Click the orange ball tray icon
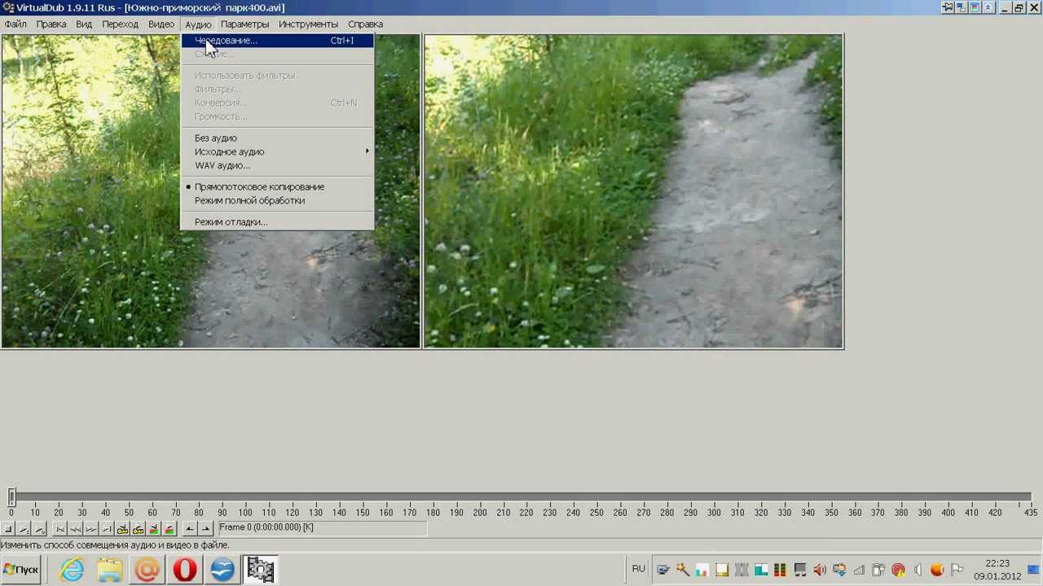 click(x=937, y=570)
